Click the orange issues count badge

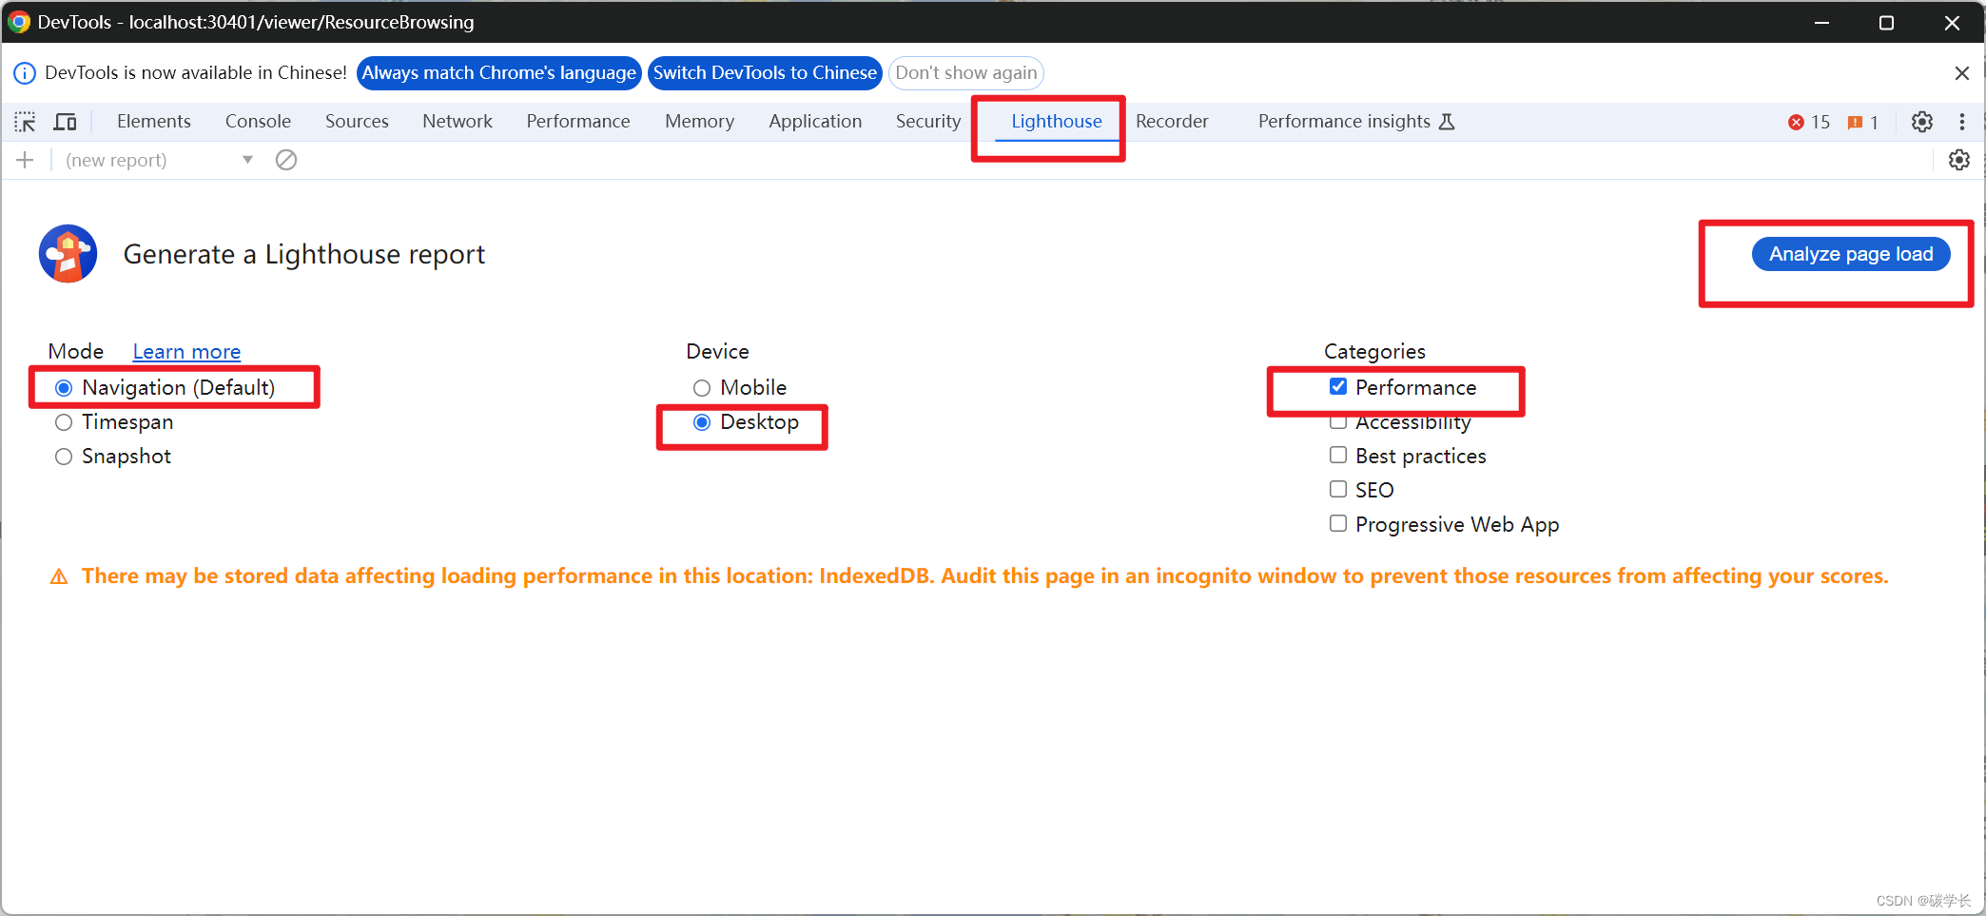pos(1862,122)
